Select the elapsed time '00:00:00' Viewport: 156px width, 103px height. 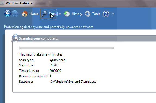55,71
